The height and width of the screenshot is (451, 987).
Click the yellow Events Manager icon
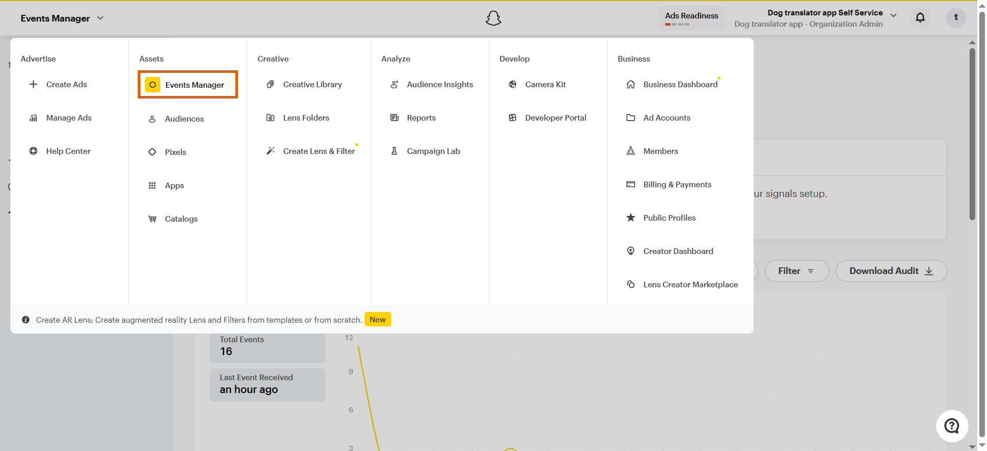153,85
